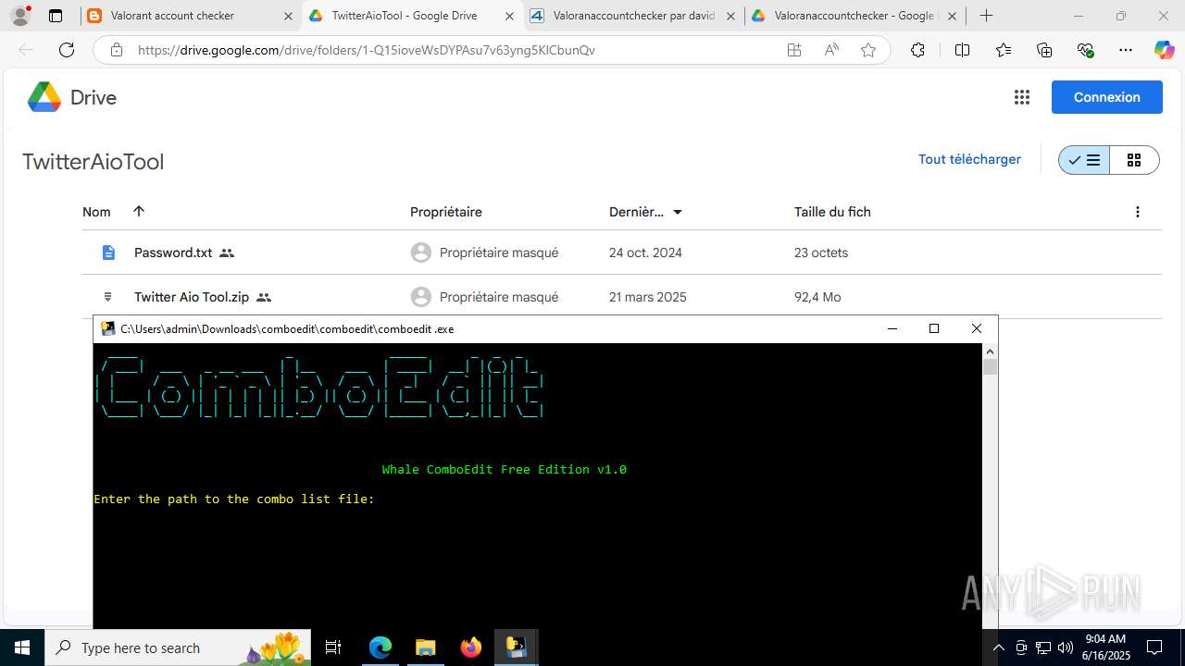Open a new browser tab
This screenshot has height=666, width=1185.
(987, 16)
